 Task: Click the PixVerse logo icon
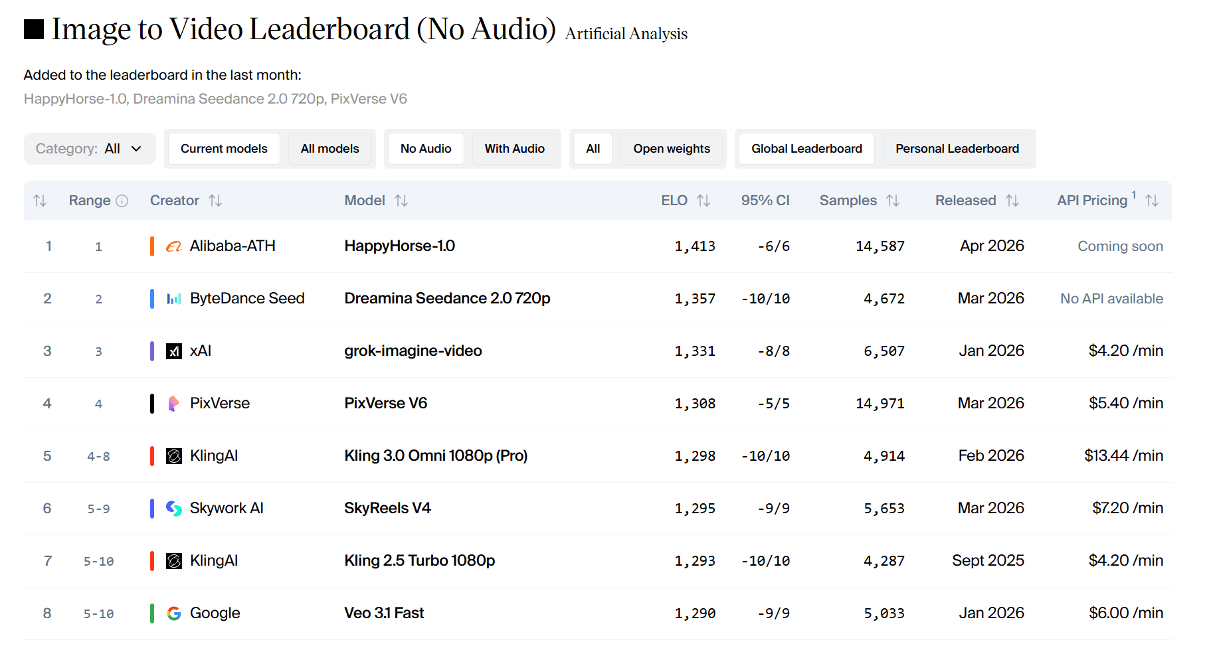pyautogui.click(x=173, y=404)
